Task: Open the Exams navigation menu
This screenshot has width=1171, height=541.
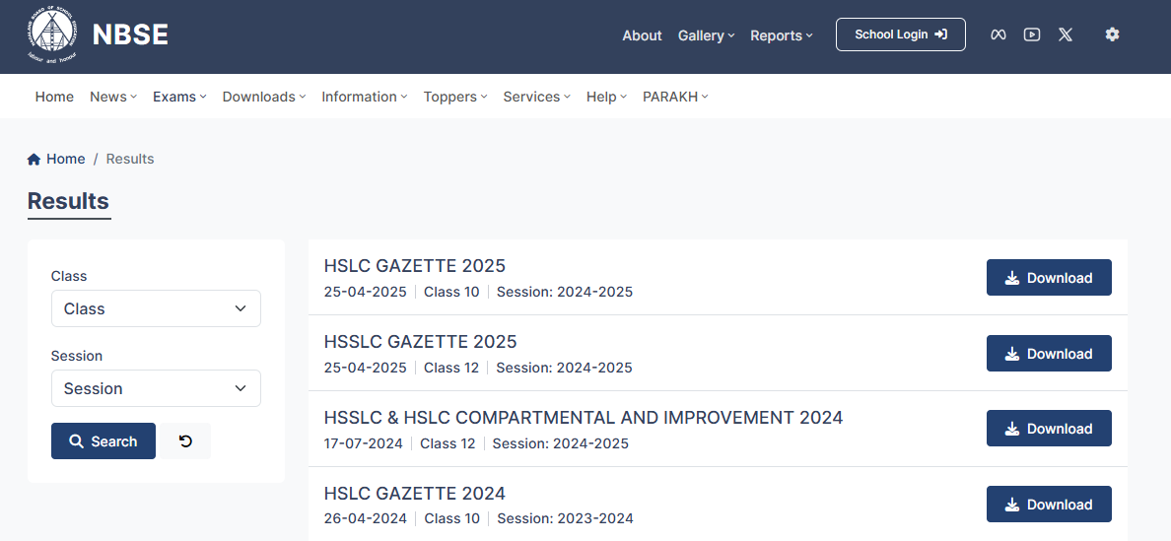Action: pyautogui.click(x=179, y=97)
